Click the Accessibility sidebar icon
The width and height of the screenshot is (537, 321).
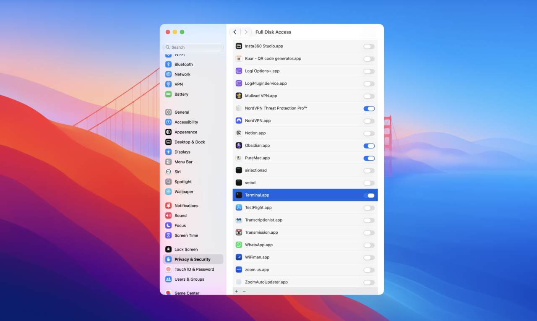coord(168,122)
